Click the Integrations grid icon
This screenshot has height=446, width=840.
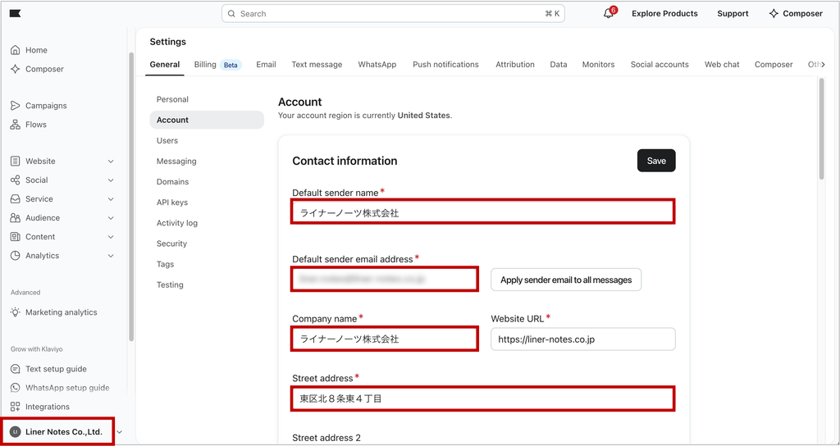pos(16,407)
